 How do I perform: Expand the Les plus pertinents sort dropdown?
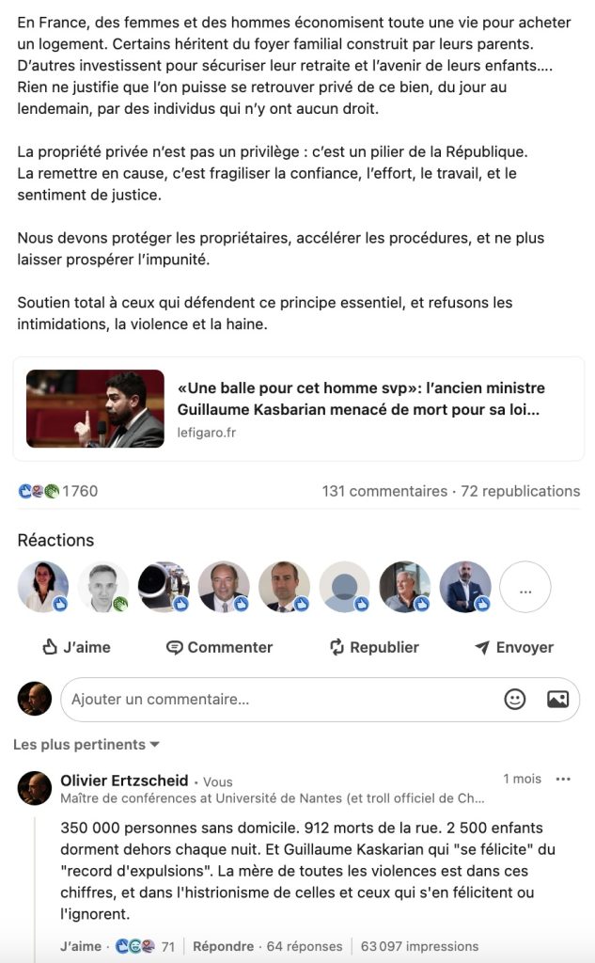coord(86,745)
